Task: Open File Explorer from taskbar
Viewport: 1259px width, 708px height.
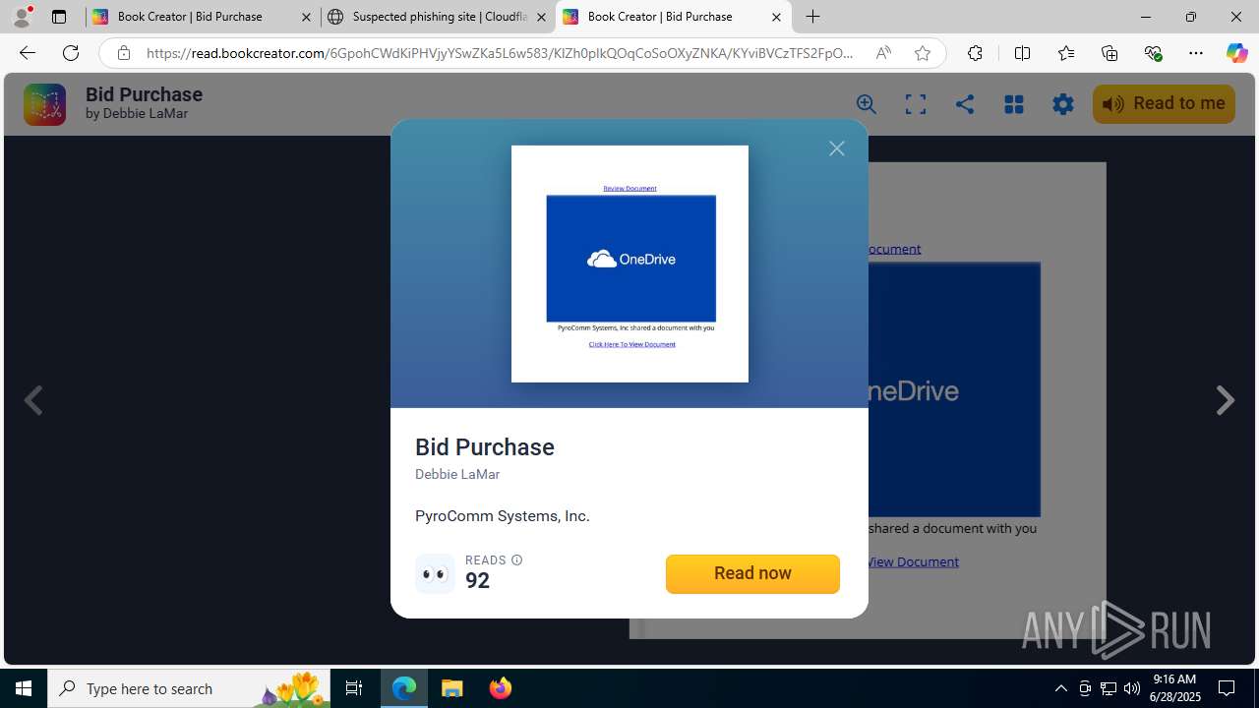Action: tap(452, 688)
